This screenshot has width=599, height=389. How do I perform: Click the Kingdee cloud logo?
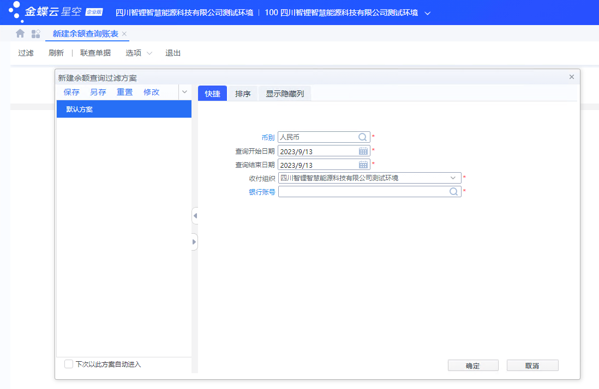click(56, 12)
